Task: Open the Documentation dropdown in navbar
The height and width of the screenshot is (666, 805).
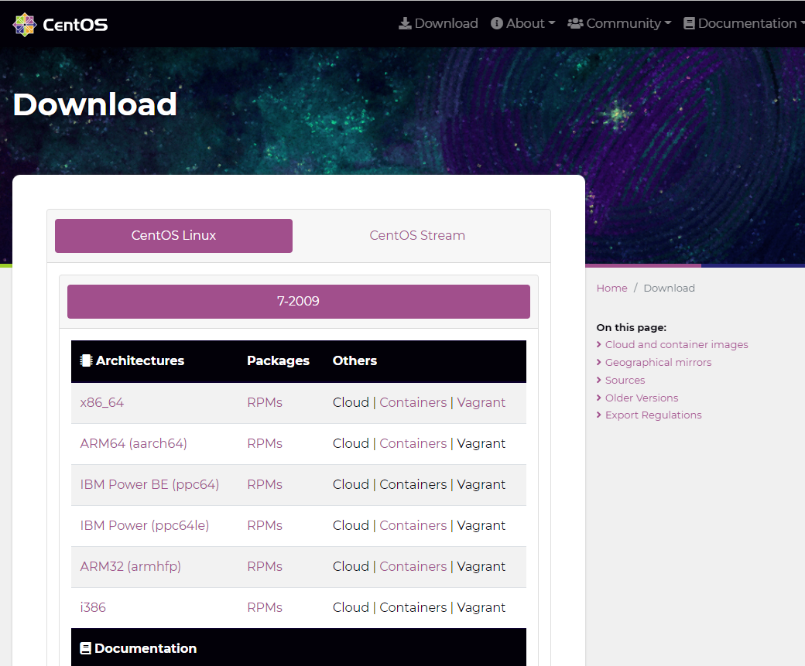Action: (x=744, y=24)
